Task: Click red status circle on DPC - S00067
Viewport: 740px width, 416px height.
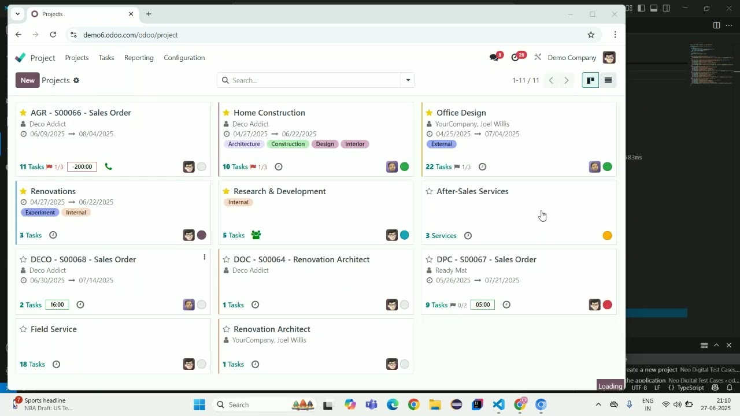Action: (607, 305)
